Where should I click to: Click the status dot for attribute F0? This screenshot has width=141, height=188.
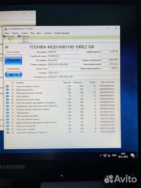click(8, 123)
